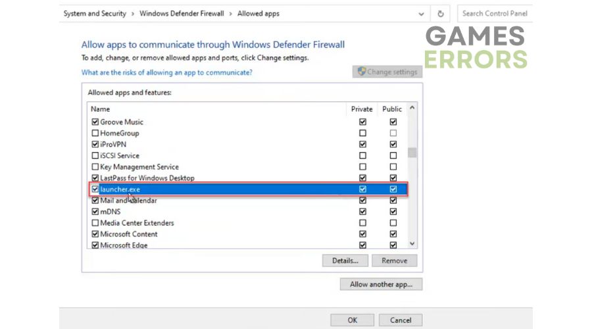Click the list scrollbar down arrow
Screen dimensions: 592x329
[x=412, y=243]
